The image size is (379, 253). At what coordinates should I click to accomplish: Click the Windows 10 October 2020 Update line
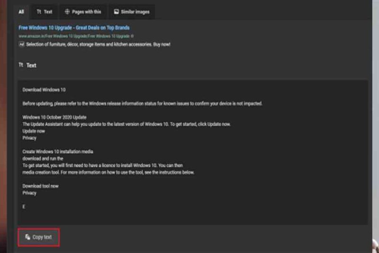54,117
